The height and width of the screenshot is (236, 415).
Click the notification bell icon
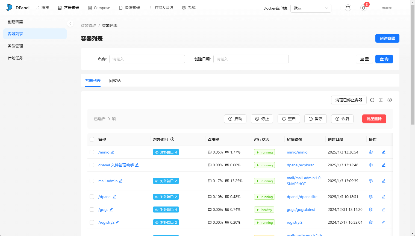363,8
